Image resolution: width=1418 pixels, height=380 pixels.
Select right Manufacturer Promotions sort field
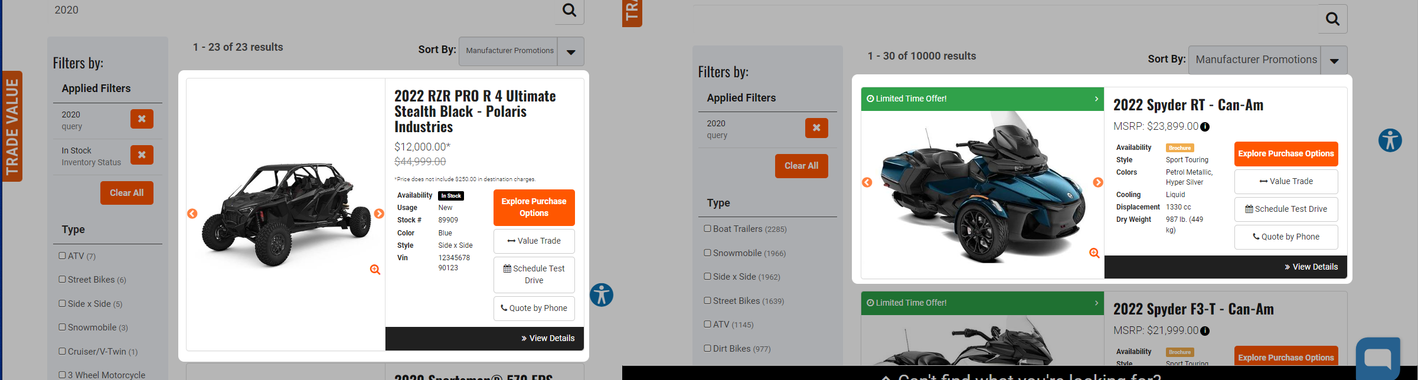tap(1255, 60)
